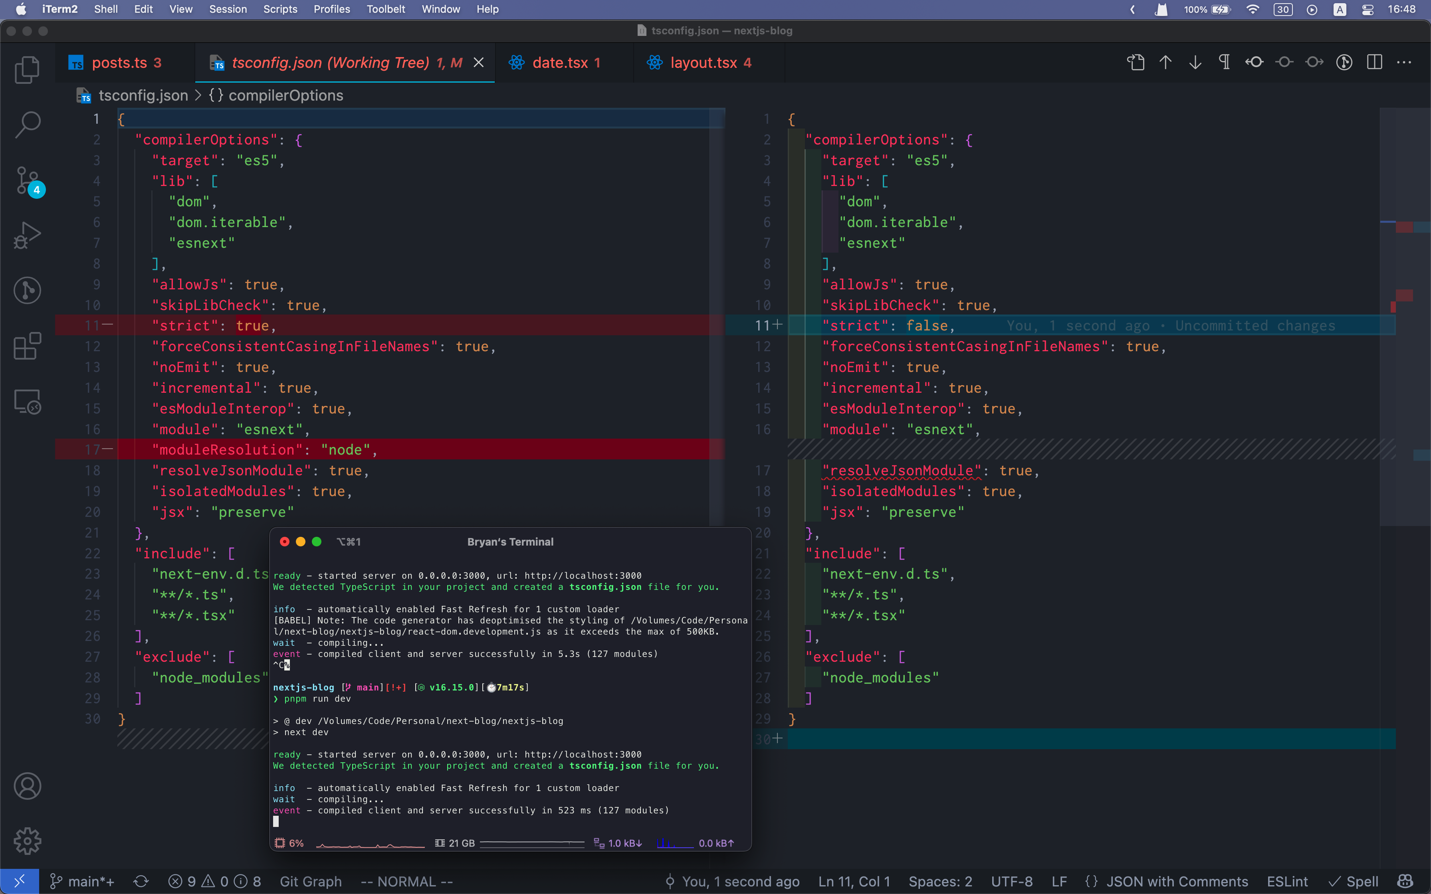Switch to the date.tsx tab
The image size is (1431, 894).
[556, 62]
